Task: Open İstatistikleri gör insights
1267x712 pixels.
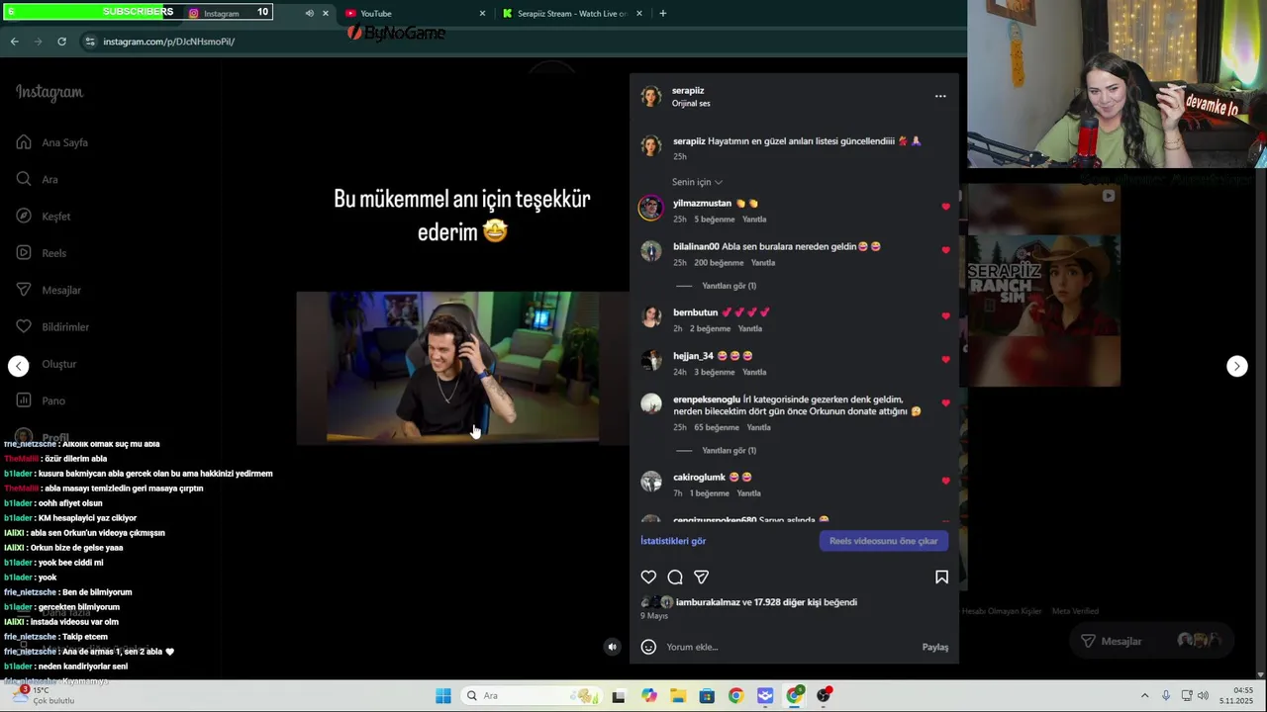Action: point(673,541)
